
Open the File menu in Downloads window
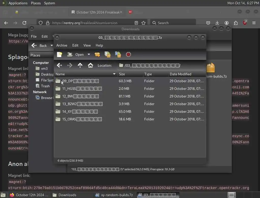click(34, 36)
